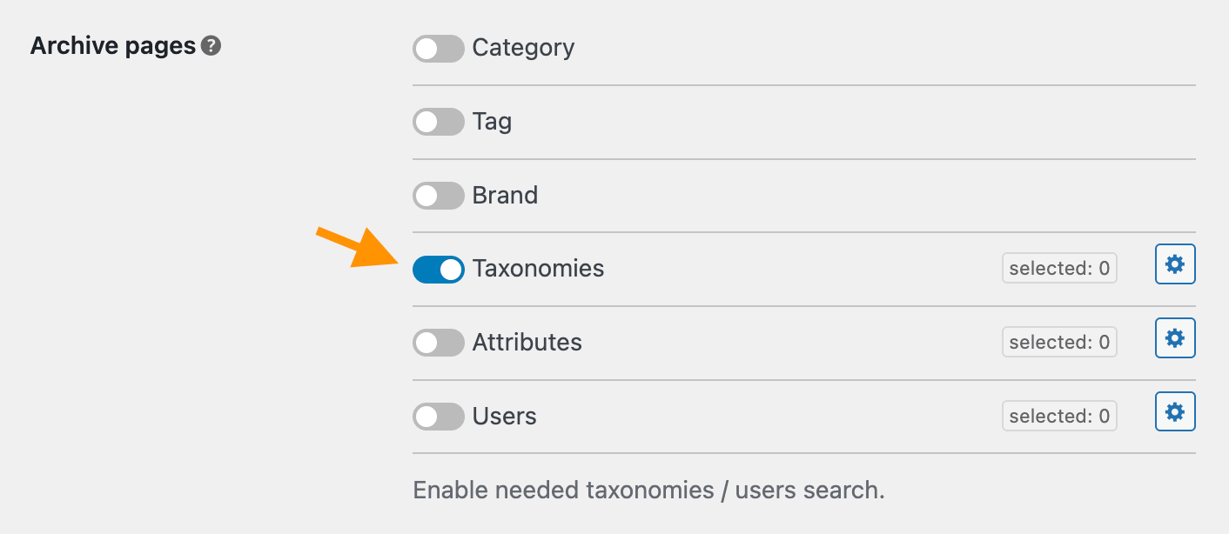Click the Category label text
This screenshot has height=534, width=1229.
[523, 48]
